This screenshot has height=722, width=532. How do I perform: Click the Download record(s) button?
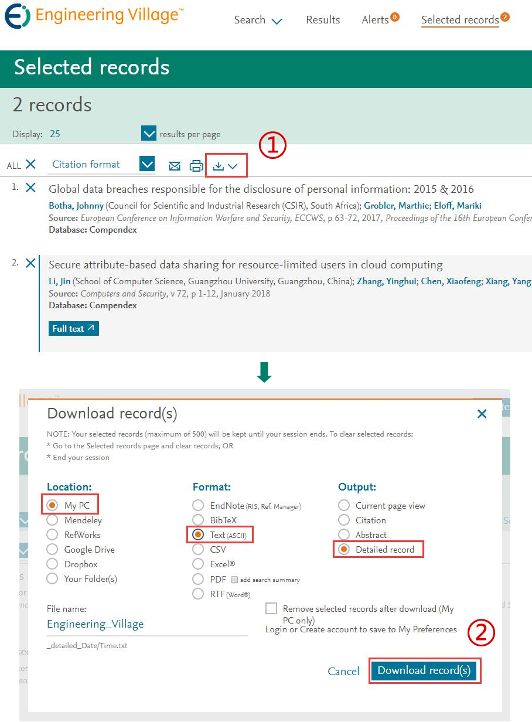[x=424, y=670]
